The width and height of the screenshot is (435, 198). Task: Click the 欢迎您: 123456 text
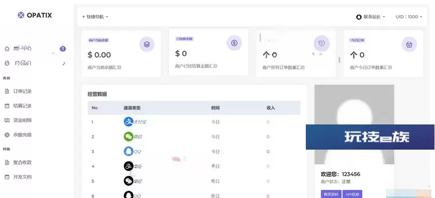(341, 174)
